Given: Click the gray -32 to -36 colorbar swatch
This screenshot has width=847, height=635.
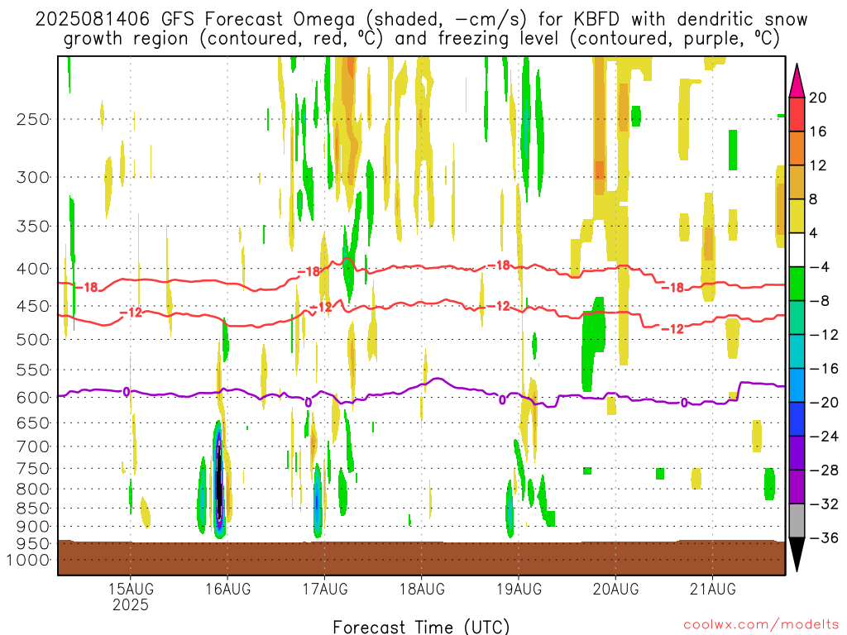Looking at the screenshot, I should [797, 521].
